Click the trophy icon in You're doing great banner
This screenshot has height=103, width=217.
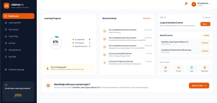pos(48,68)
